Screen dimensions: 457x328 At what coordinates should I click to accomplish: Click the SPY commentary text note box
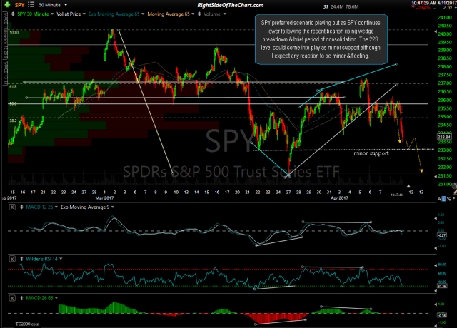point(321,39)
